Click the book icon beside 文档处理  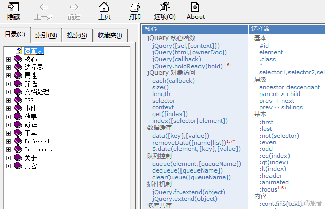click(x=18, y=92)
